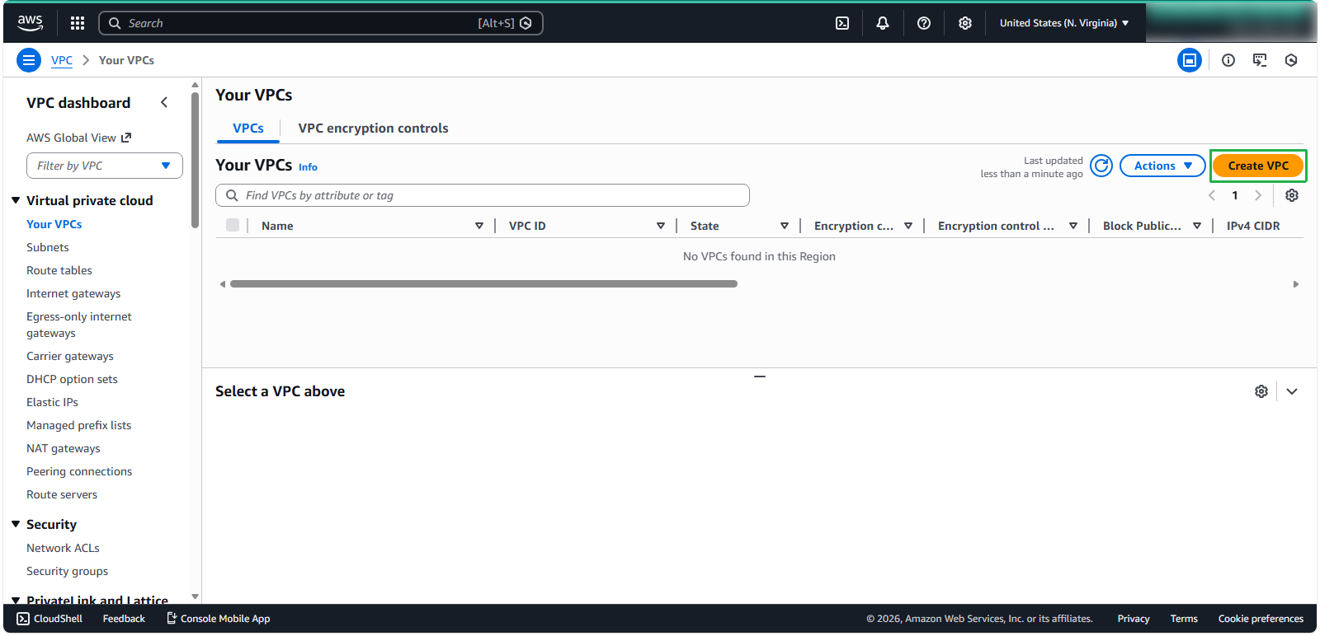The height and width of the screenshot is (636, 1320).
Task: Open split panel preferences gear
Action: [1261, 391]
